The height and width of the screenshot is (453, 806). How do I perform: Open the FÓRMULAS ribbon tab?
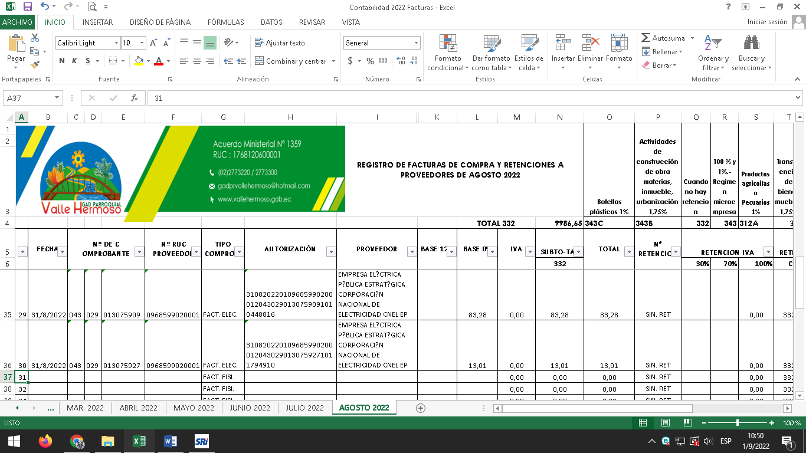point(225,22)
